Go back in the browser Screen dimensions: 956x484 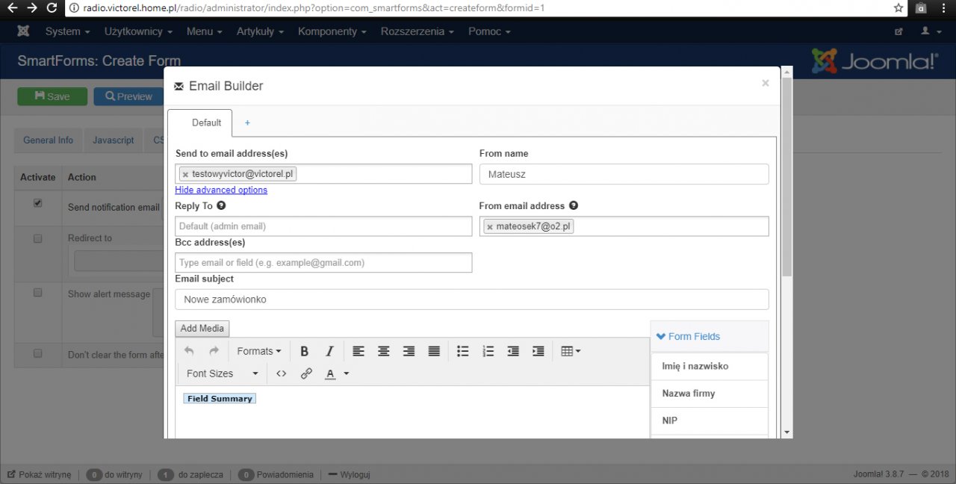pyautogui.click(x=12, y=7)
